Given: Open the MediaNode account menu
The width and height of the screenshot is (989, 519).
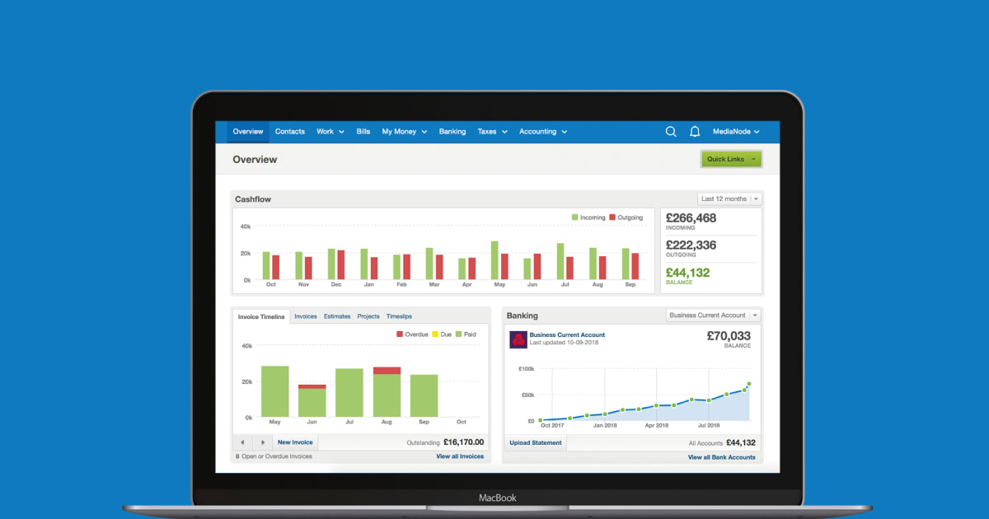Looking at the screenshot, I should [x=738, y=131].
